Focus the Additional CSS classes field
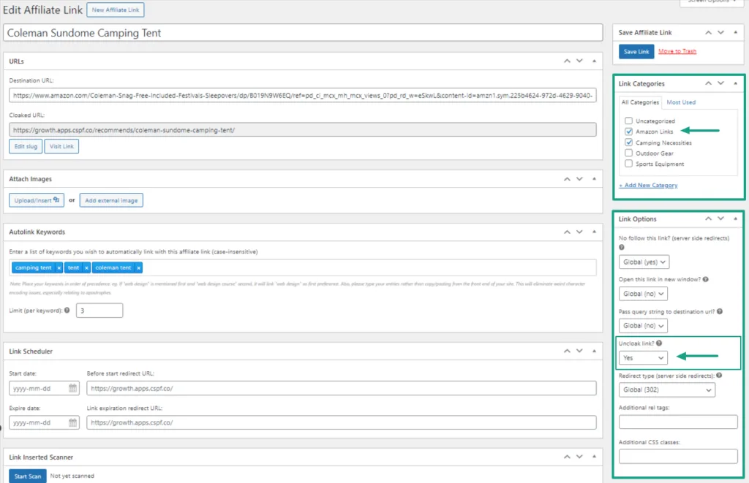This screenshot has height=483, width=749. pyautogui.click(x=678, y=456)
